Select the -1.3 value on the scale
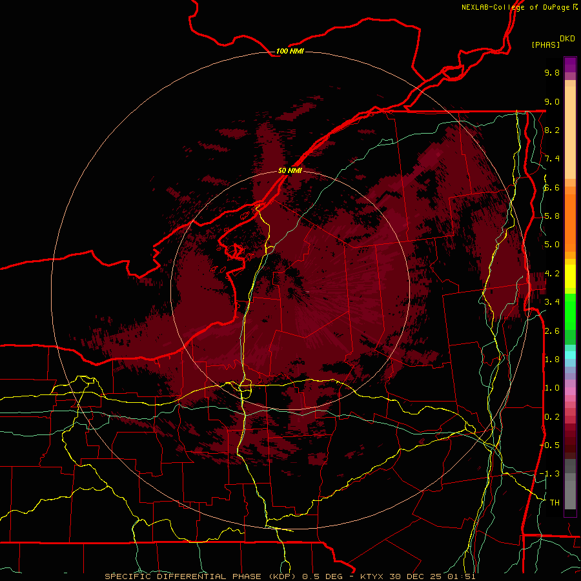 (549, 474)
